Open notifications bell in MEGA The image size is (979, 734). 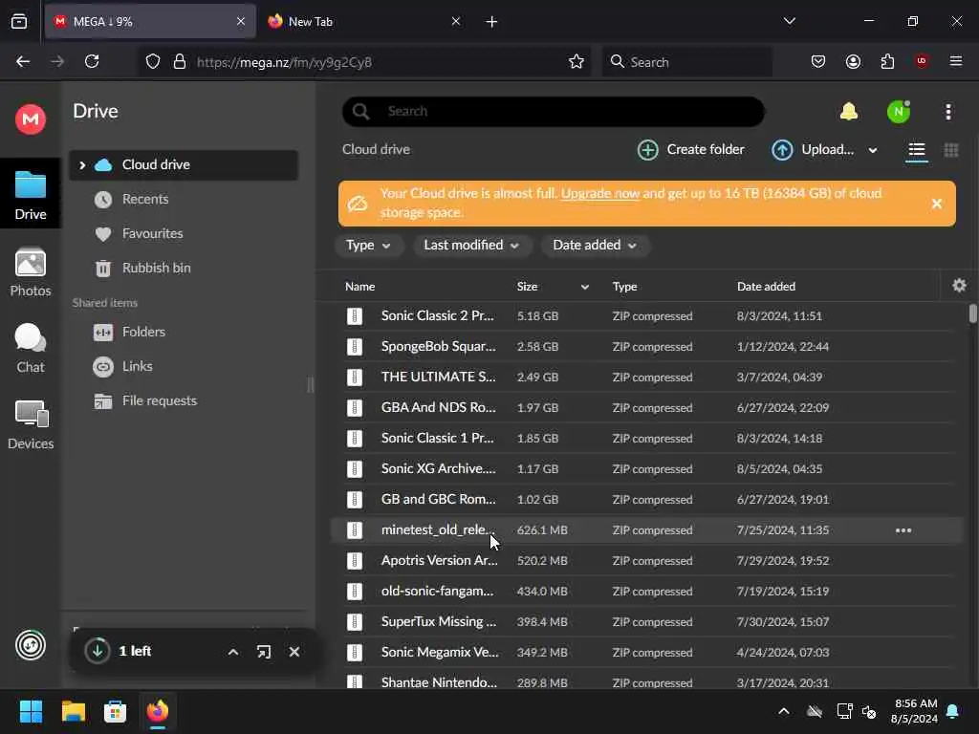(849, 112)
